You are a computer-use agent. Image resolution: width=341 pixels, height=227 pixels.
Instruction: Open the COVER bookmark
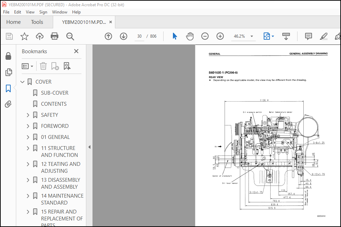coord(43,82)
